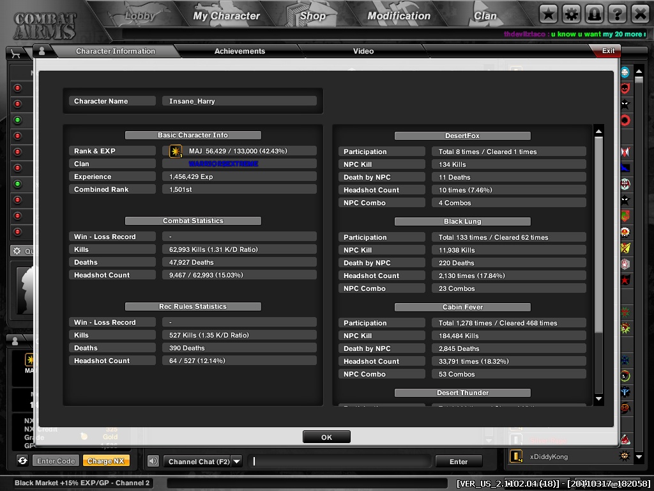The image size is (654, 491).
Task: Click the MAJ rank insignia icon
Action: coord(176,151)
